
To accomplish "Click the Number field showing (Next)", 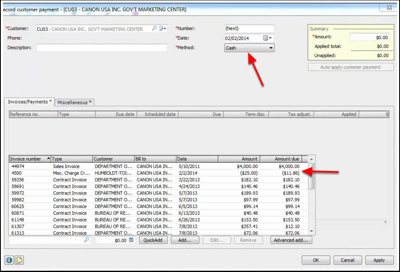I will click(x=249, y=29).
